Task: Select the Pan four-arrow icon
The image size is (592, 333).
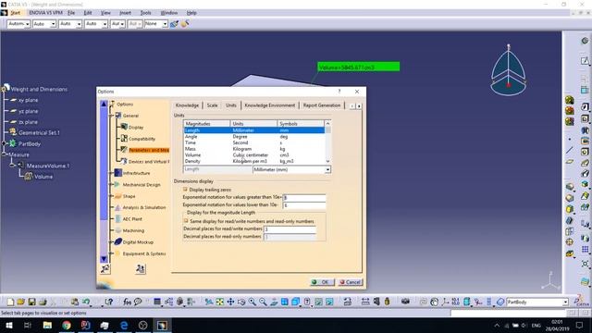Action: tap(230, 302)
